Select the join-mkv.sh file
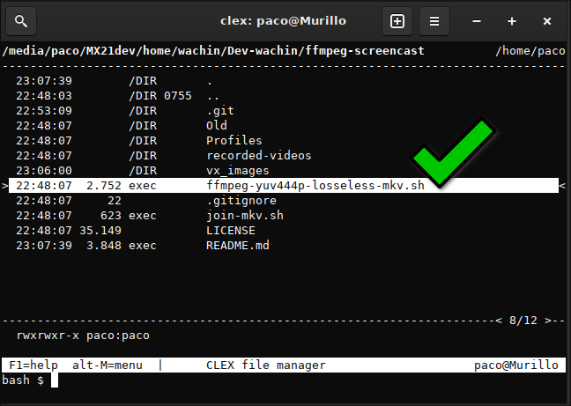Image resolution: width=571 pixels, height=406 pixels. 284,216
